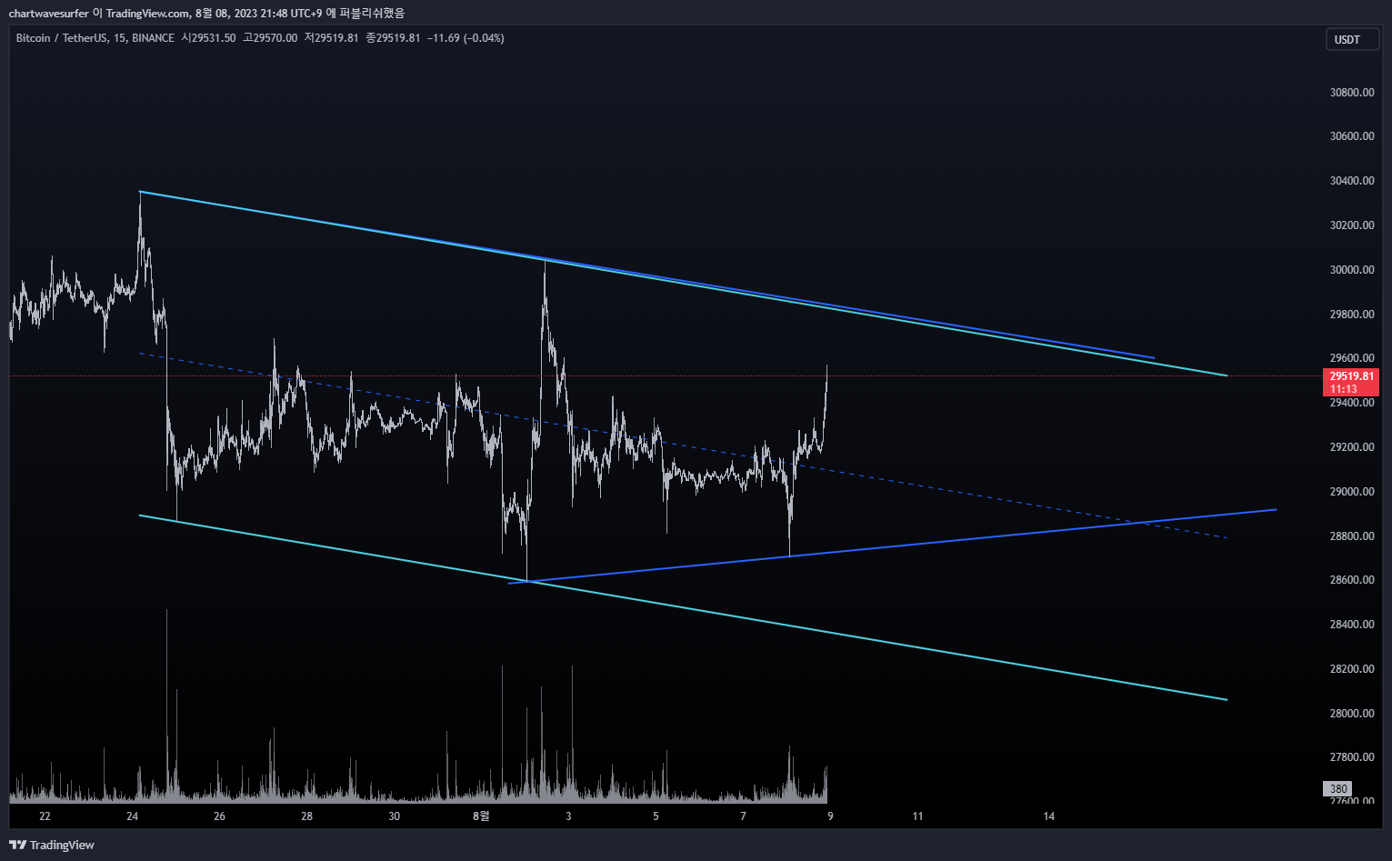Click the time axis label 7
This screenshot has width=1392, height=861.
point(743,816)
